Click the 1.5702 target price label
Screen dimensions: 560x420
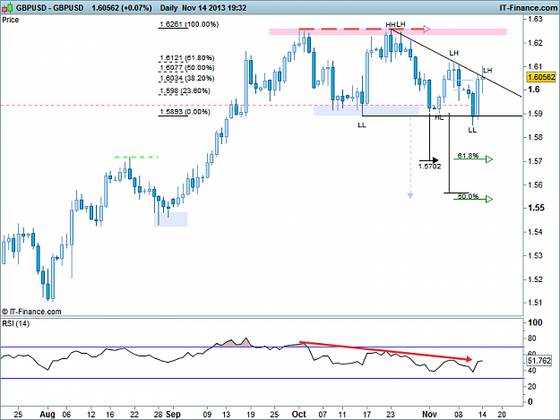point(430,167)
